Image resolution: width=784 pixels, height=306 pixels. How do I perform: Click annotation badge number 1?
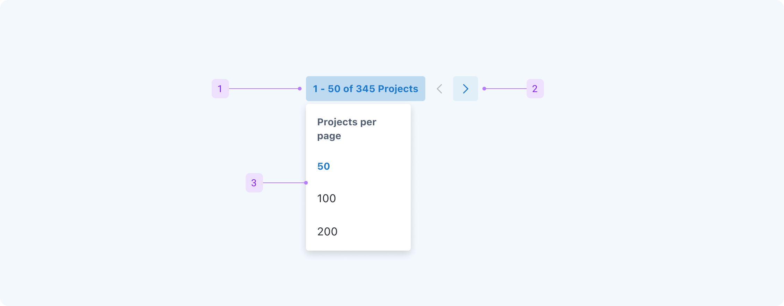pos(220,89)
